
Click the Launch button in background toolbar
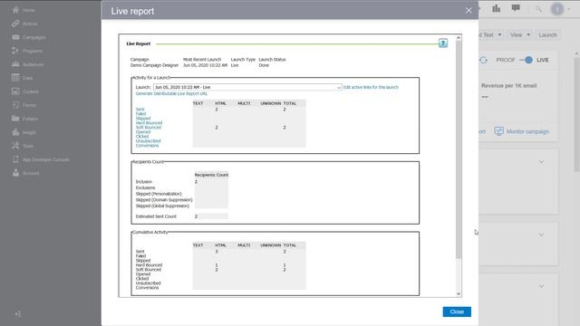coord(547,34)
